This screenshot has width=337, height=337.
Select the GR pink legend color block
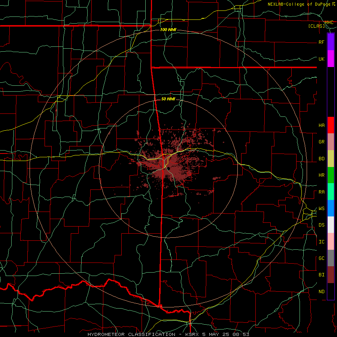[331, 142]
